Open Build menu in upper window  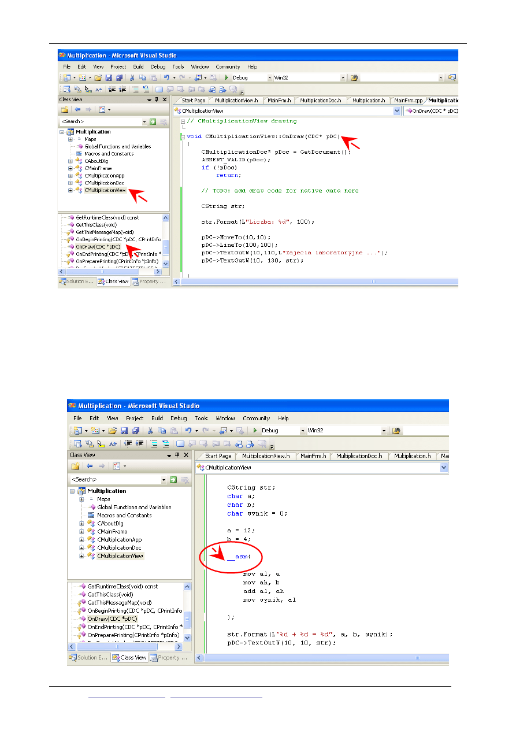point(138,66)
